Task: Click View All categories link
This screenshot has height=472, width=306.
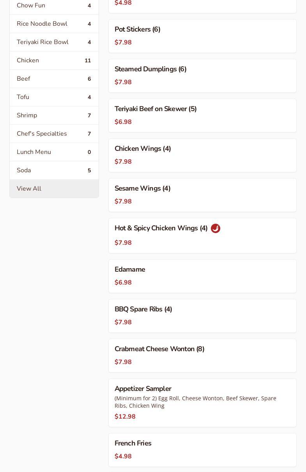Action: click(54, 189)
